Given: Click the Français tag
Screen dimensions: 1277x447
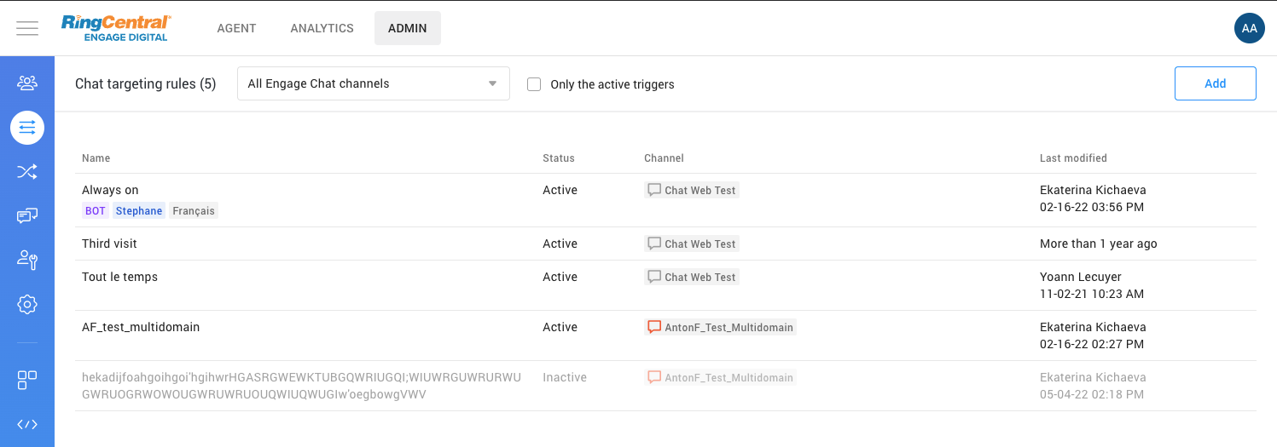Looking at the screenshot, I should [x=194, y=210].
